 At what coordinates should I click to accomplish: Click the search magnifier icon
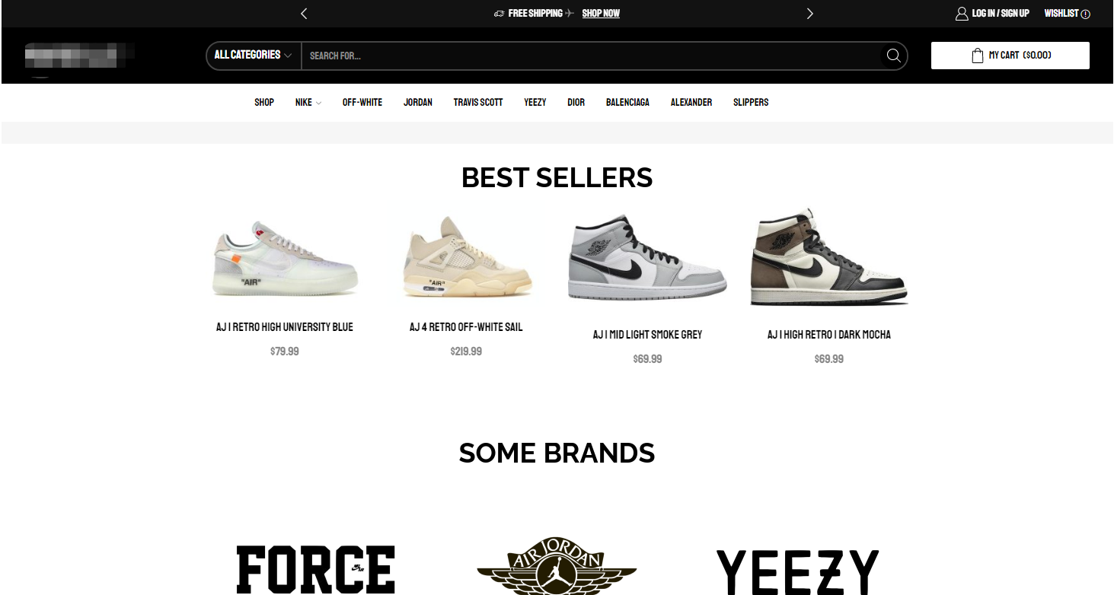(x=893, y=56)
